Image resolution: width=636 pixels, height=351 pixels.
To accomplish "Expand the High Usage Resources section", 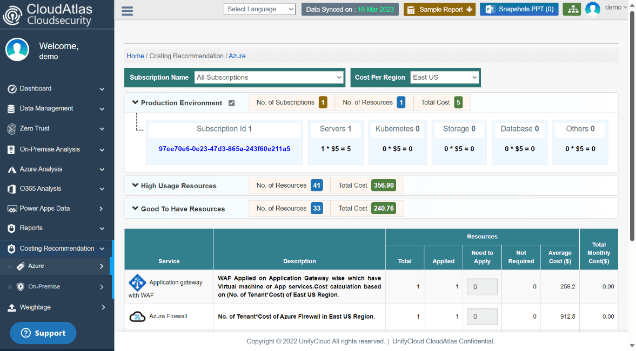I will tap(135, 185).
